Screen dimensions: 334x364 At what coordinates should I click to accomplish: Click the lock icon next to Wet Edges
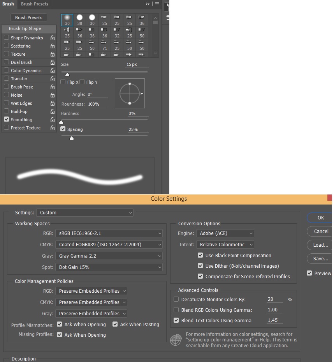[x=53, y=103]
